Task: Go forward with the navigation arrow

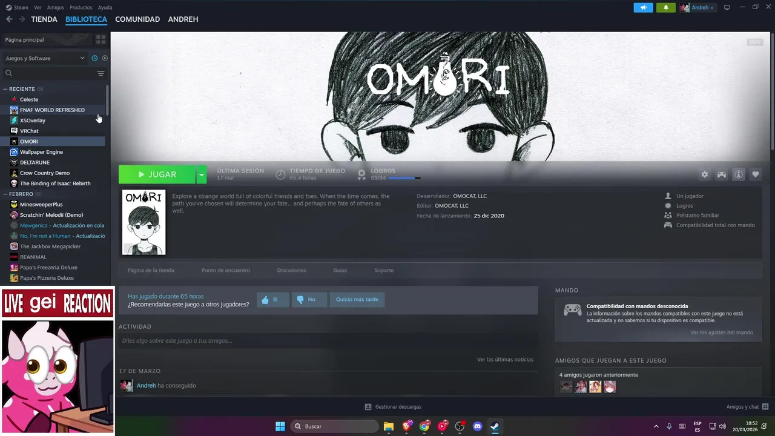Action: click(22, 19)
